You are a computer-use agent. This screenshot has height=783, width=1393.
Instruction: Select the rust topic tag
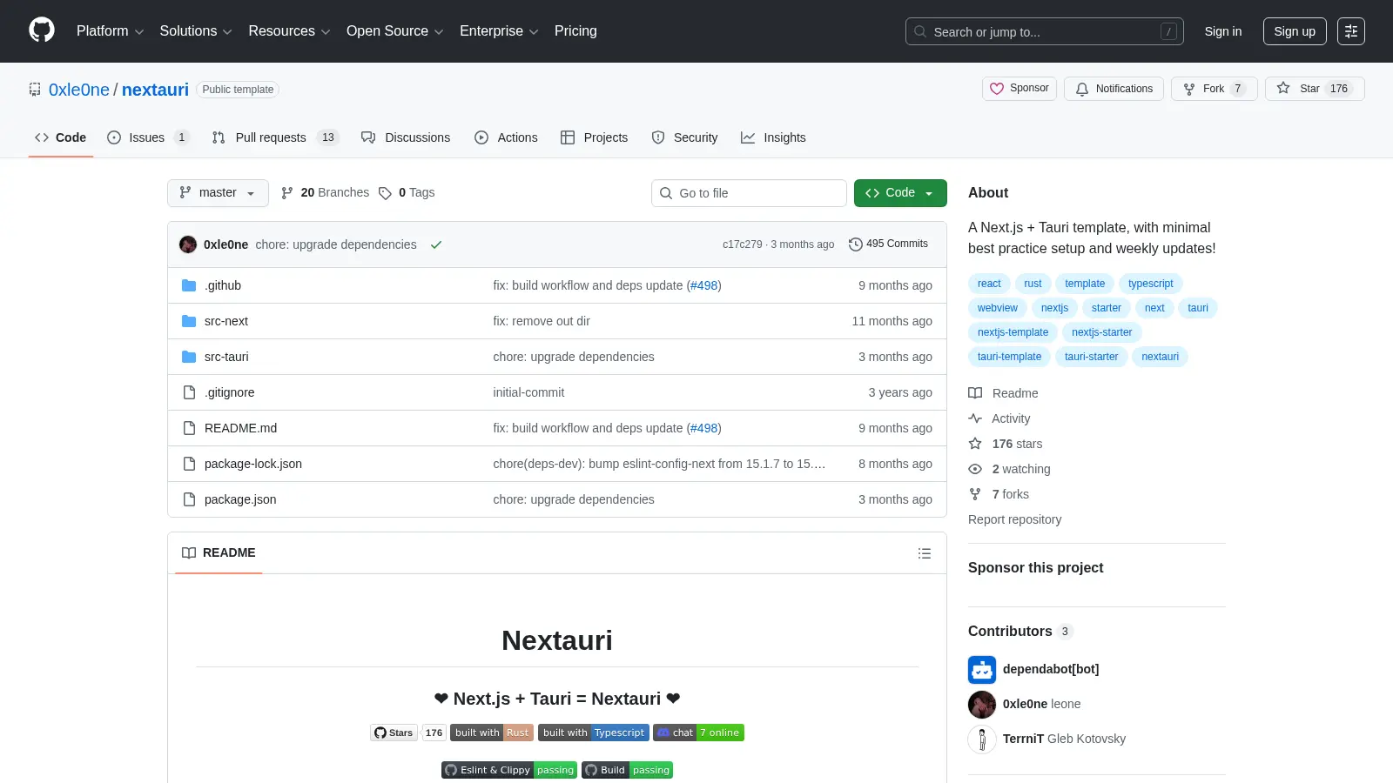tap(1033, 284)
